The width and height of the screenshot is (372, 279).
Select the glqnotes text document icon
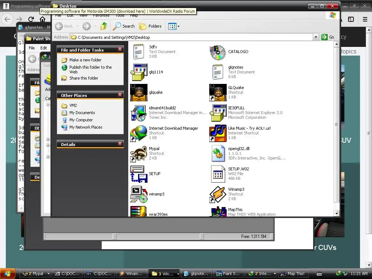tap(218, 72)
